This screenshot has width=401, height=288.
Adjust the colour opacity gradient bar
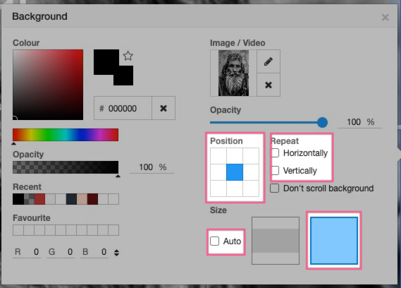point(66,167)
